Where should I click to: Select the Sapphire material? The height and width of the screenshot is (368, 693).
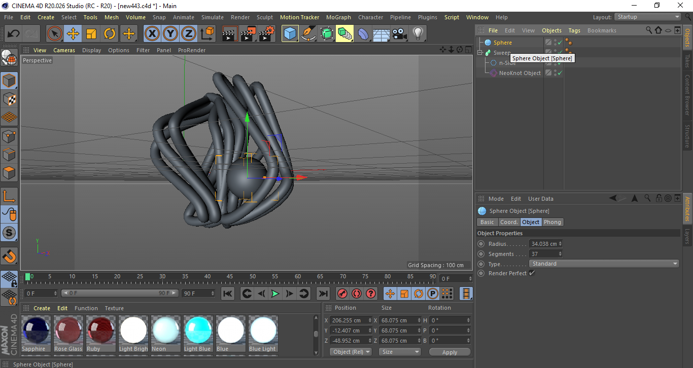(x=36, y=334)
